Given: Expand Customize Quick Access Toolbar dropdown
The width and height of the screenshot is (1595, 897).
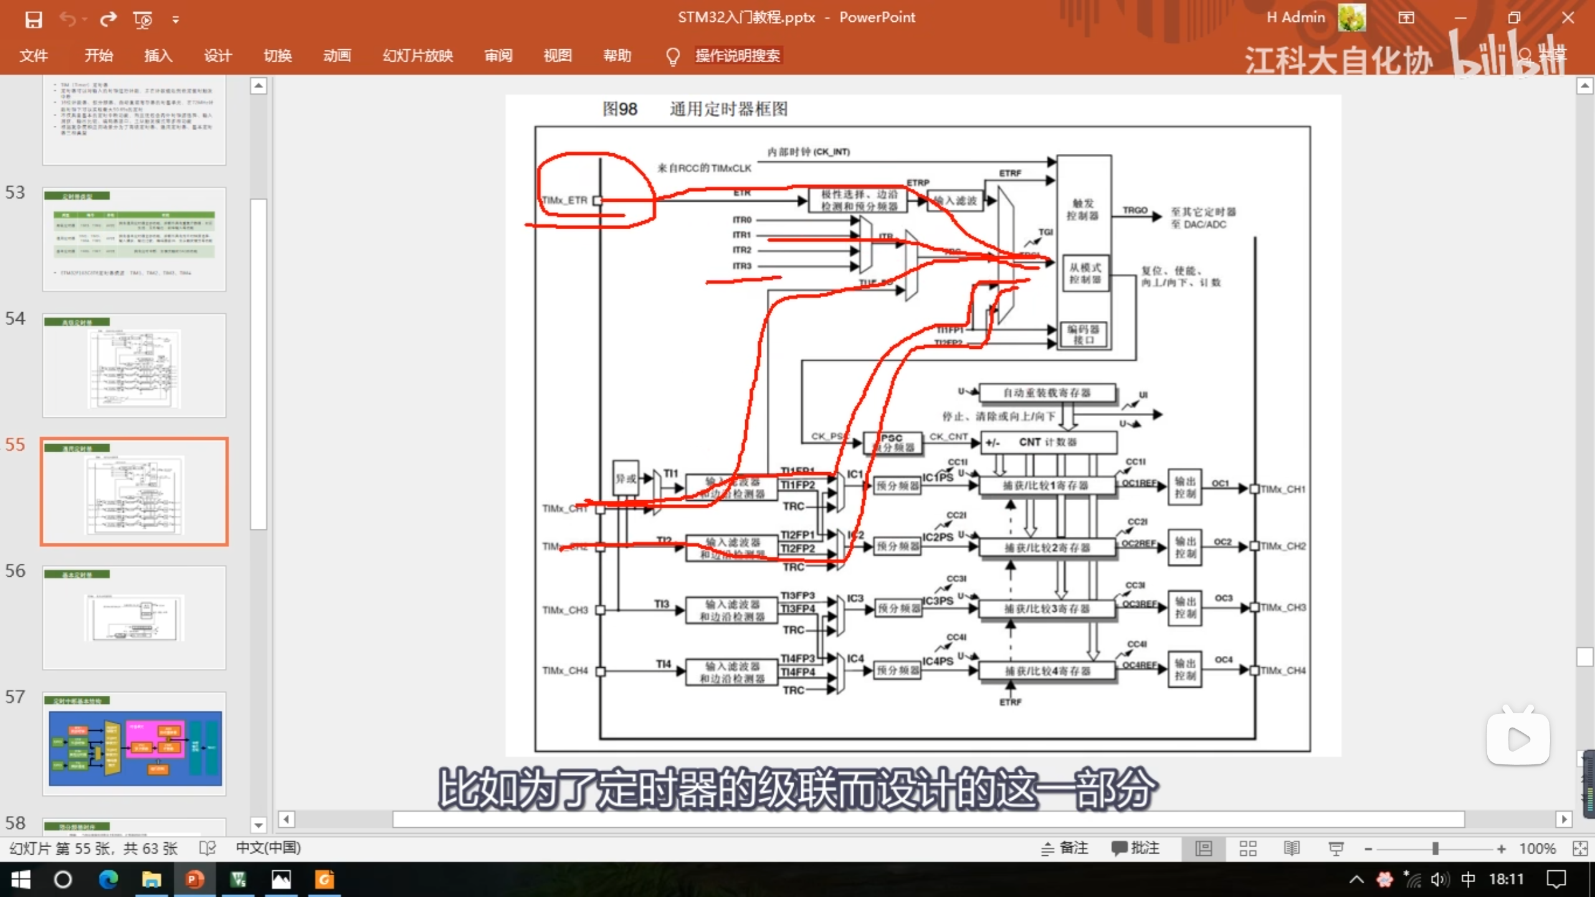Looking at the screenshot, I should click(x=176, y=20).
